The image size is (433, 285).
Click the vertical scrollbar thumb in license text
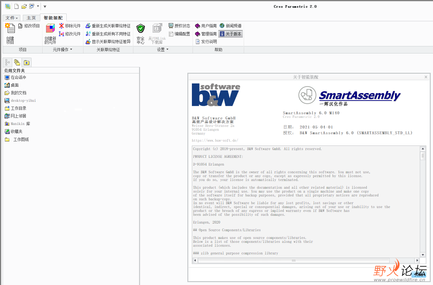(x=423, y=156)
